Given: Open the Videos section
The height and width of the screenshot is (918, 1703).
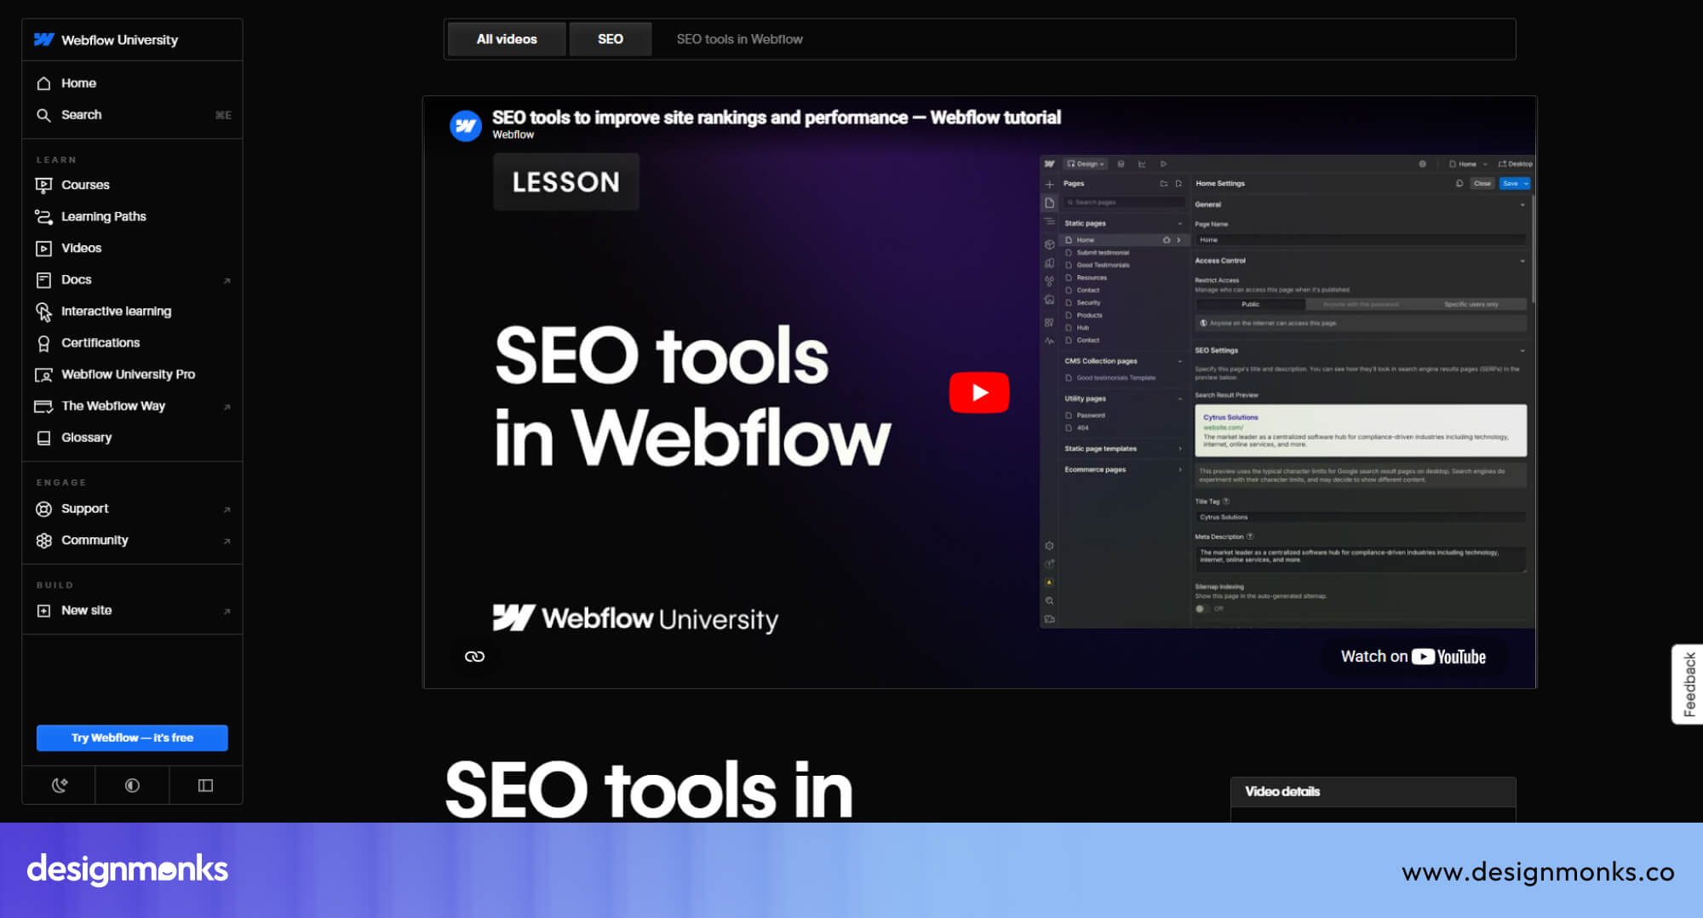Looking at the screenshot, I should (x=132, y=248).
